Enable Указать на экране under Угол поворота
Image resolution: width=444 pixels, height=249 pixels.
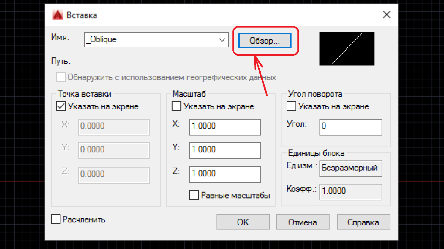291,106
